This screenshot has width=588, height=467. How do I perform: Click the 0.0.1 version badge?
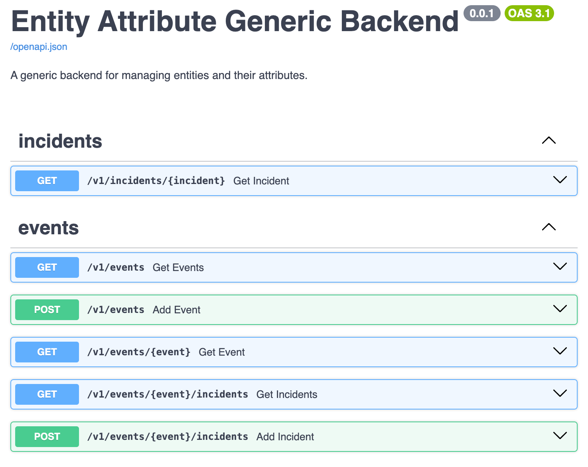(482, 13)
